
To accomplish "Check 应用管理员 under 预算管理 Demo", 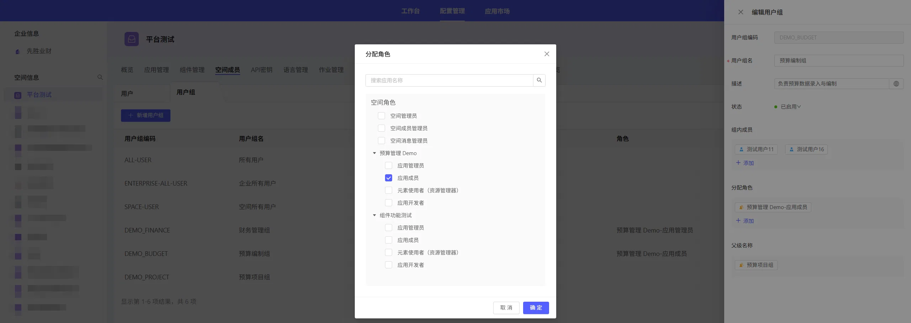I will tap(389, 165).
